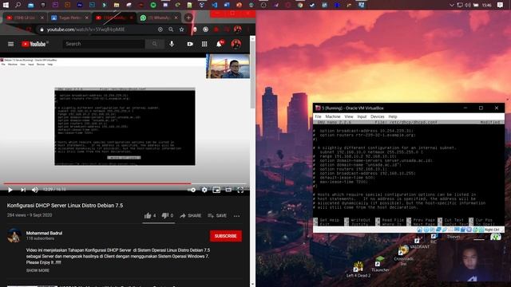The height and width of the screenshot is (287, 511).
Task: Open the YouTube create video camera icon
Action: [x=190, y=44]
